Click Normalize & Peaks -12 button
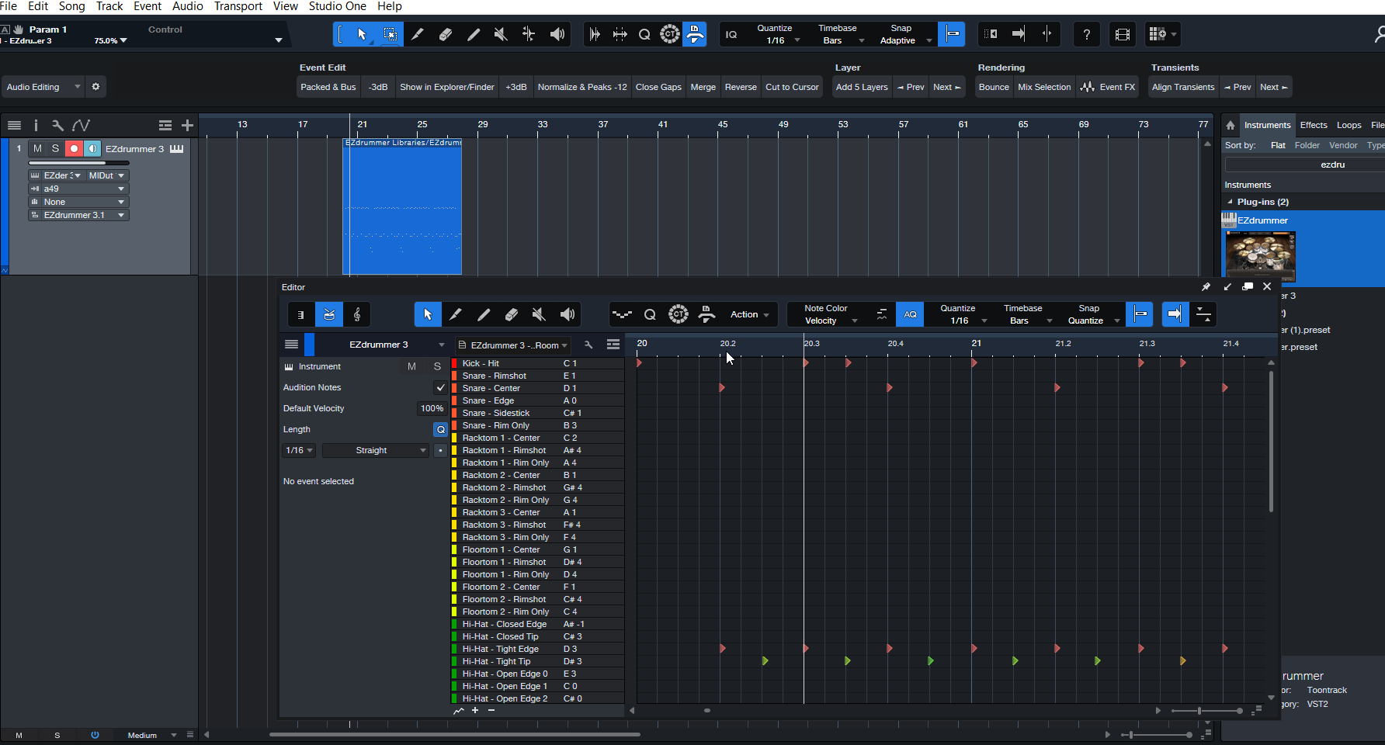 582,87
